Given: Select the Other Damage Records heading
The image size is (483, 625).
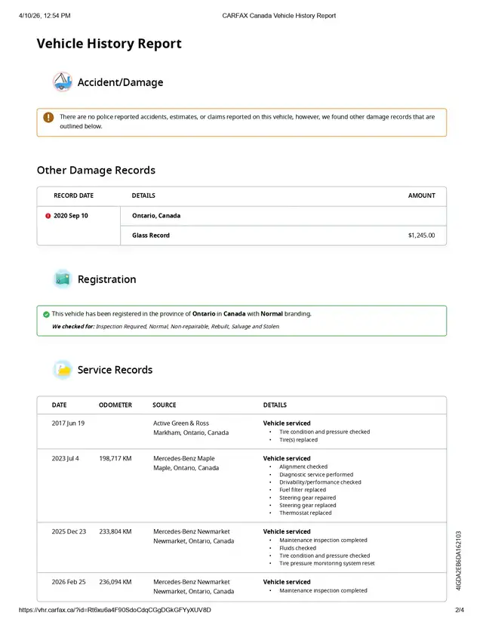Looking at the screenshot, I should tap(96, 170).
